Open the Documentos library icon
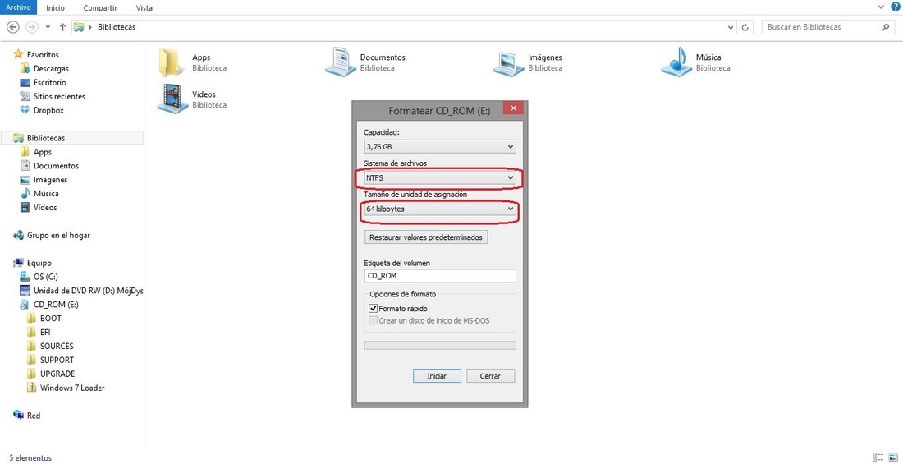The image size is (903, 464). coord(340,62)
